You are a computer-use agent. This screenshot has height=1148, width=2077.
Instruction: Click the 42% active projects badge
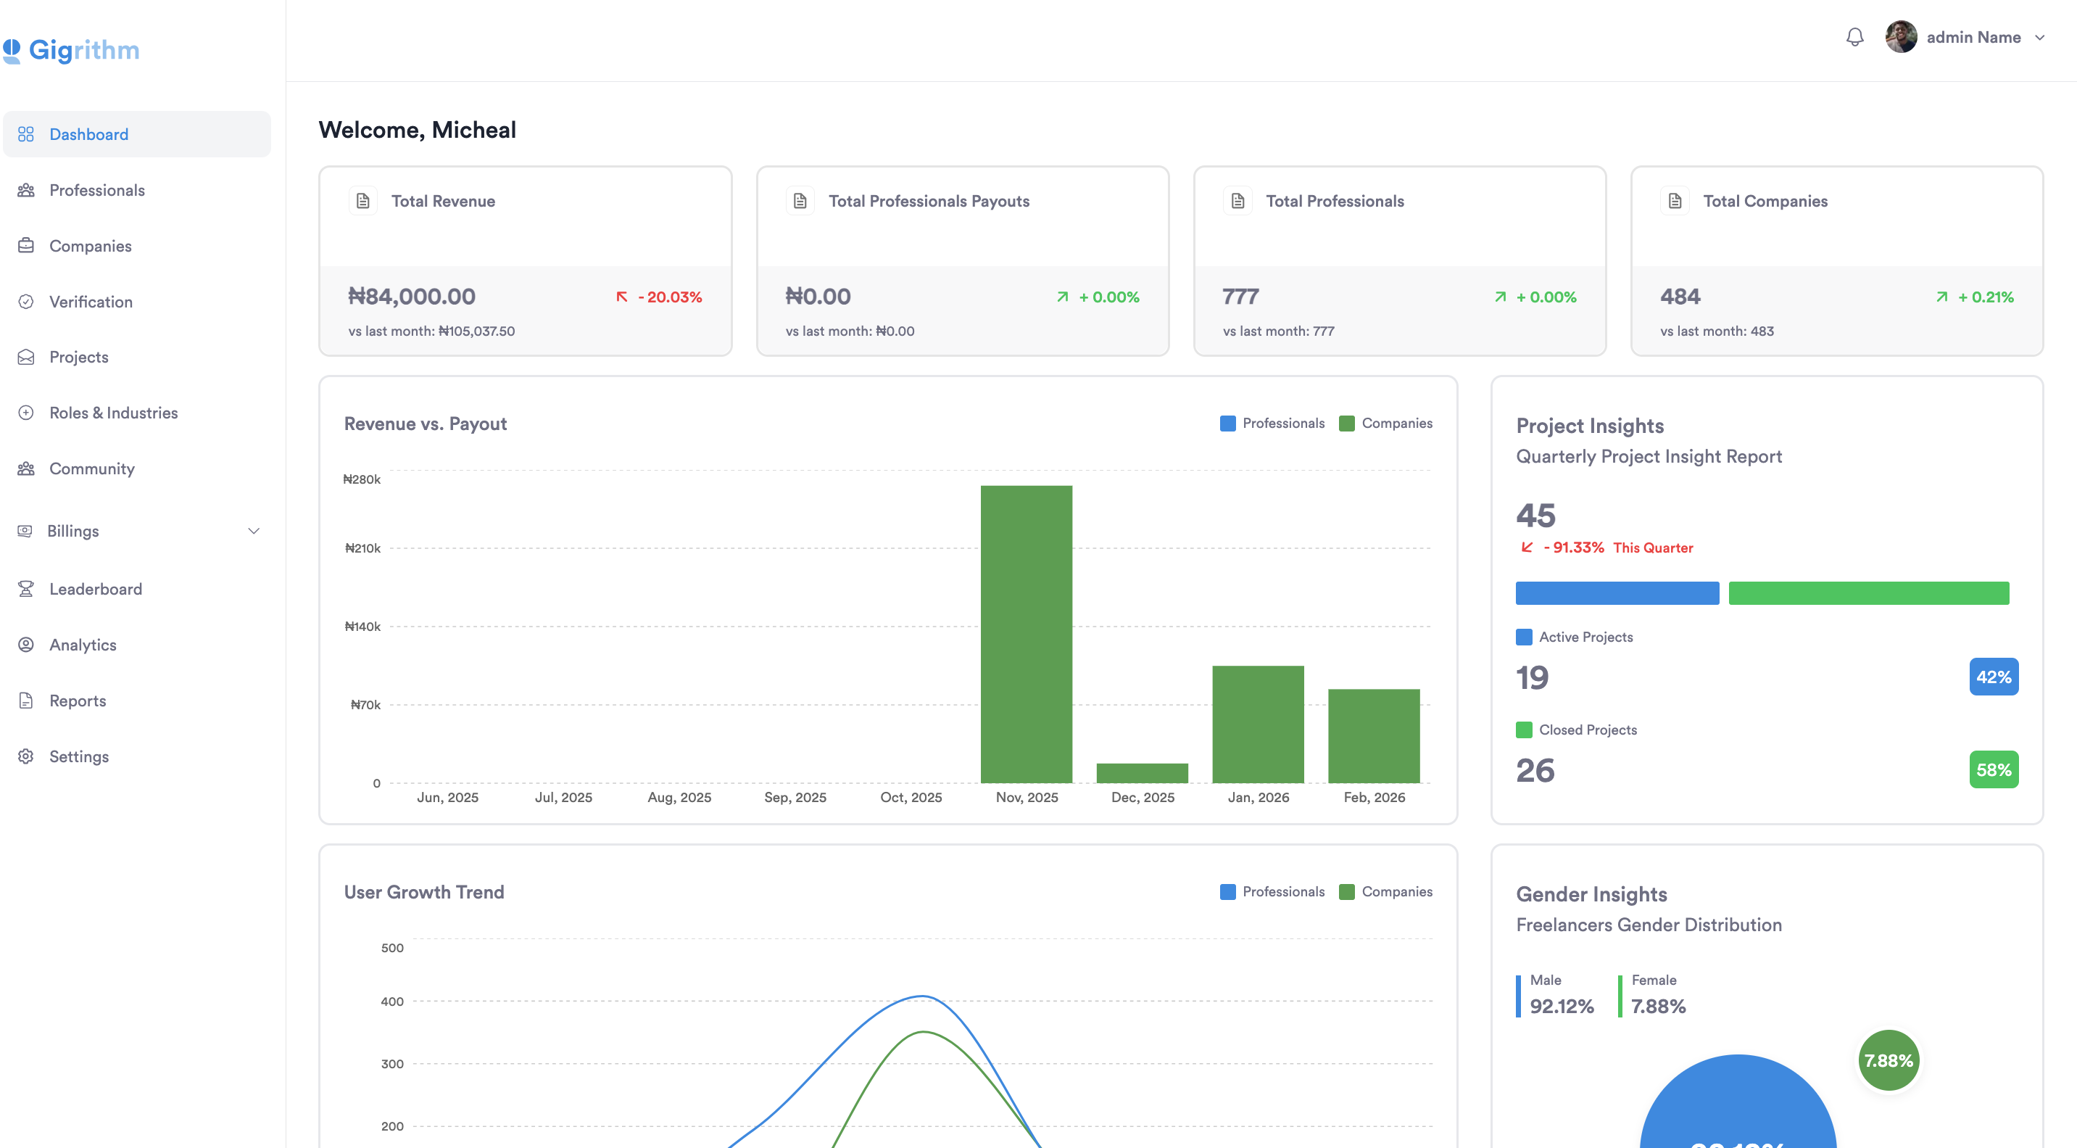(1994, 677)
